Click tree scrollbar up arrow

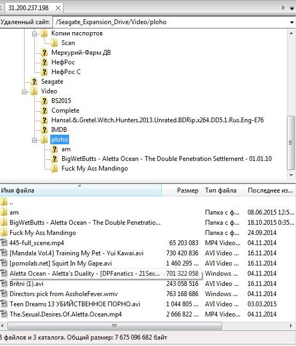tap(291, 33)
